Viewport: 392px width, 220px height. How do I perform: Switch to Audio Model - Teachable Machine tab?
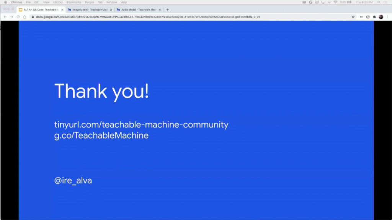coord(139,10)
